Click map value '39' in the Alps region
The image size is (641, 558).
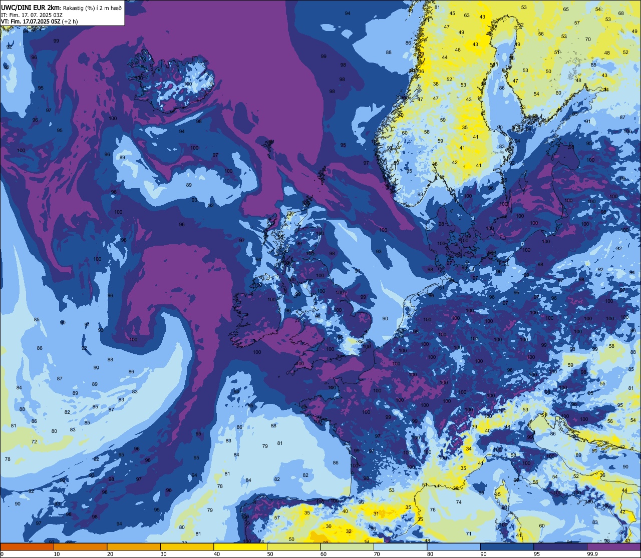pos(474,426)
